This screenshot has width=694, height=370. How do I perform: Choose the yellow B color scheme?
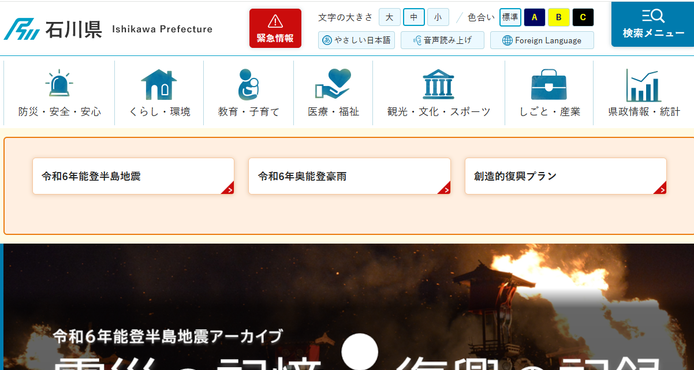pyautogui.click(x=559, y=17)
